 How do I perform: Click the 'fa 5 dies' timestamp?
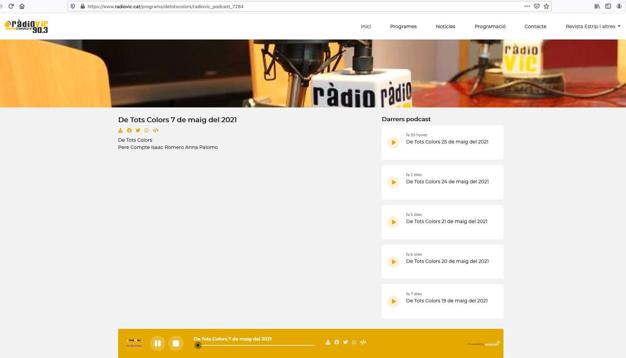pos(414,215)
